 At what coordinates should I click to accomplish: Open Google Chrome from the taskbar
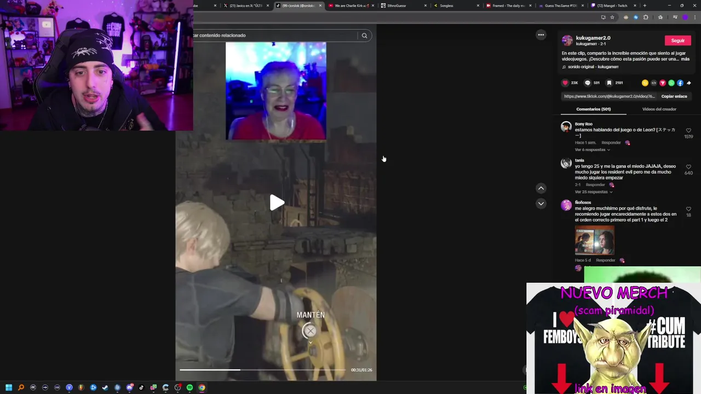pyautogui.click(x=202, y=387)
